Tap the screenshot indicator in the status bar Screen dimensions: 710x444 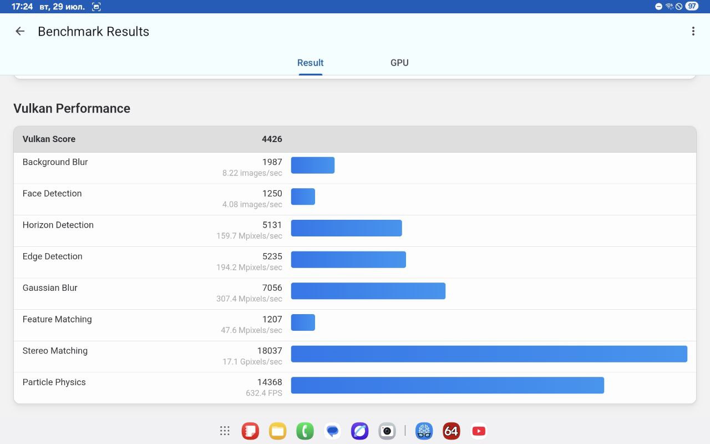(x=96, y=7)
